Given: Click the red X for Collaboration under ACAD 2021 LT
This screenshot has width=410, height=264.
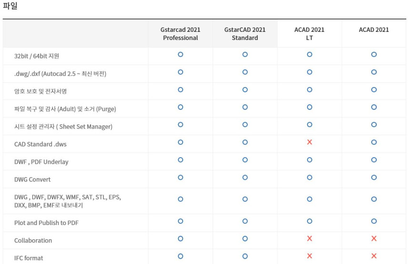Looking at the screenshot, I should tap(309, 238).
